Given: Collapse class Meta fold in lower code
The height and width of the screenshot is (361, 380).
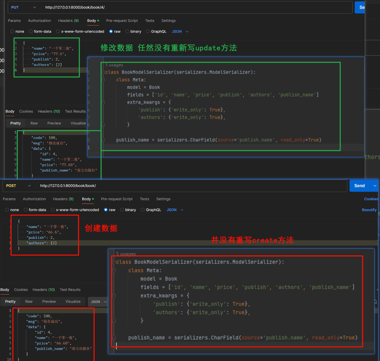Looking at the screenshot, I should click(x=114, y=270).
